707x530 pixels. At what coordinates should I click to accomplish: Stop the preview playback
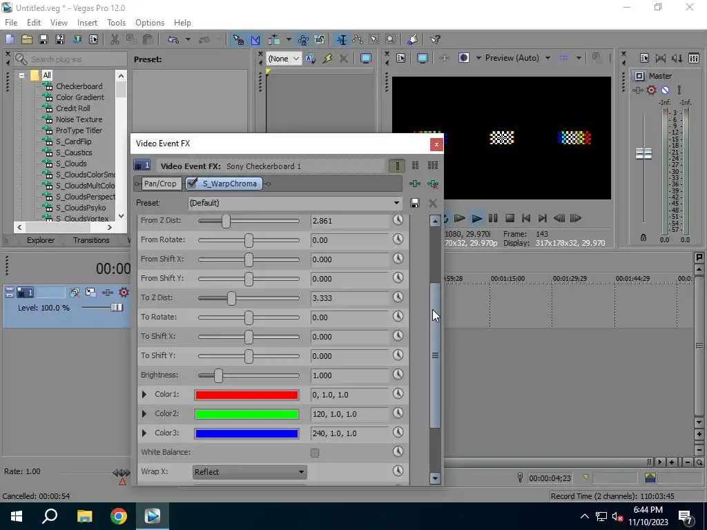[x=510, y=218]
